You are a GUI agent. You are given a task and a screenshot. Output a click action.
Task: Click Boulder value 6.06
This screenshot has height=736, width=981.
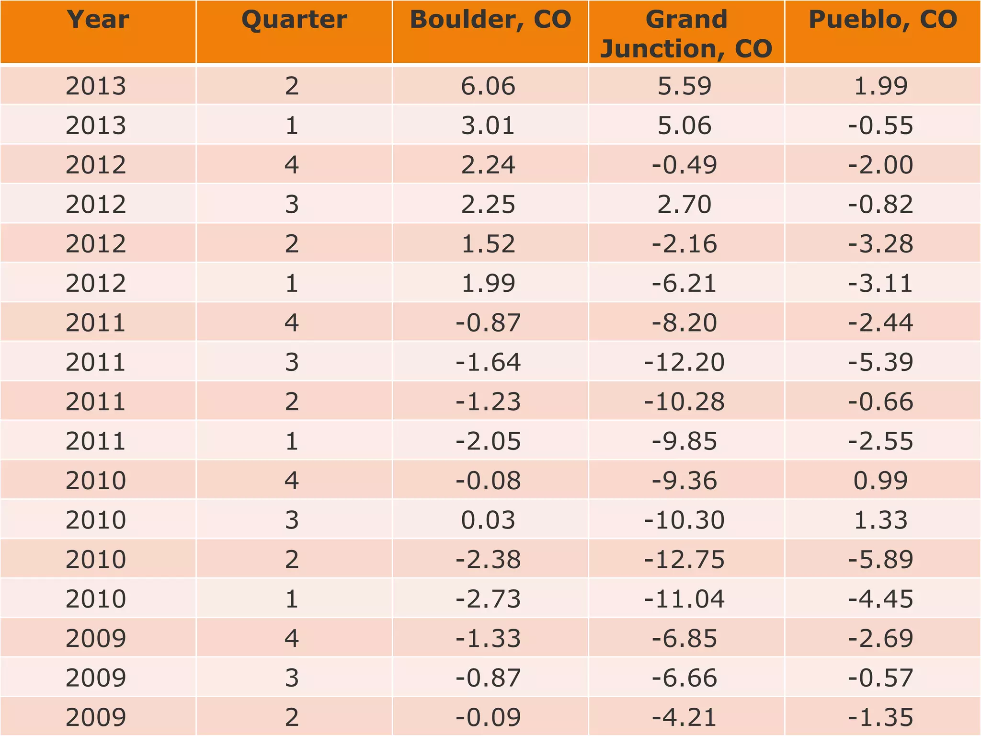pyautogui.click(x=488, y=86)
